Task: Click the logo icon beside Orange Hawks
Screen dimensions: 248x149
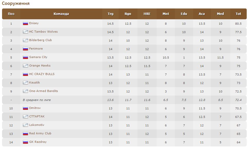Action: pos(25,66)
